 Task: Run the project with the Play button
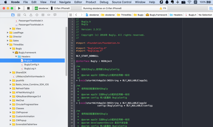pos(19,8)
